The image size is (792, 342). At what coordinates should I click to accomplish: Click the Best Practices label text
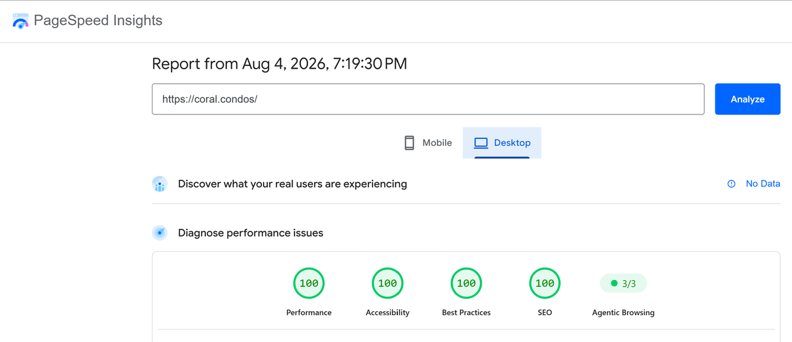(x=466, y=313)
